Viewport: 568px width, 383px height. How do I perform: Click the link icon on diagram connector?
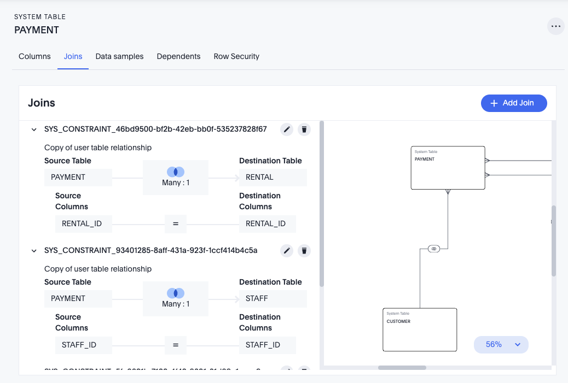[434, 249]
